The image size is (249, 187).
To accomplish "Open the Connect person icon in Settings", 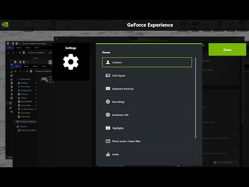I will (x=108, y=62).
